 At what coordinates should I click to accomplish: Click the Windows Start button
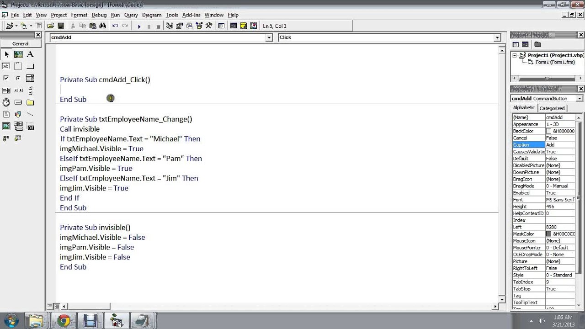coord(11,320)
